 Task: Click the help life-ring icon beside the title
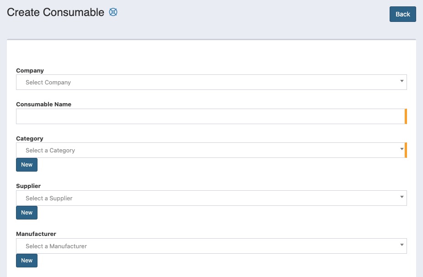(x=113, y=12)
